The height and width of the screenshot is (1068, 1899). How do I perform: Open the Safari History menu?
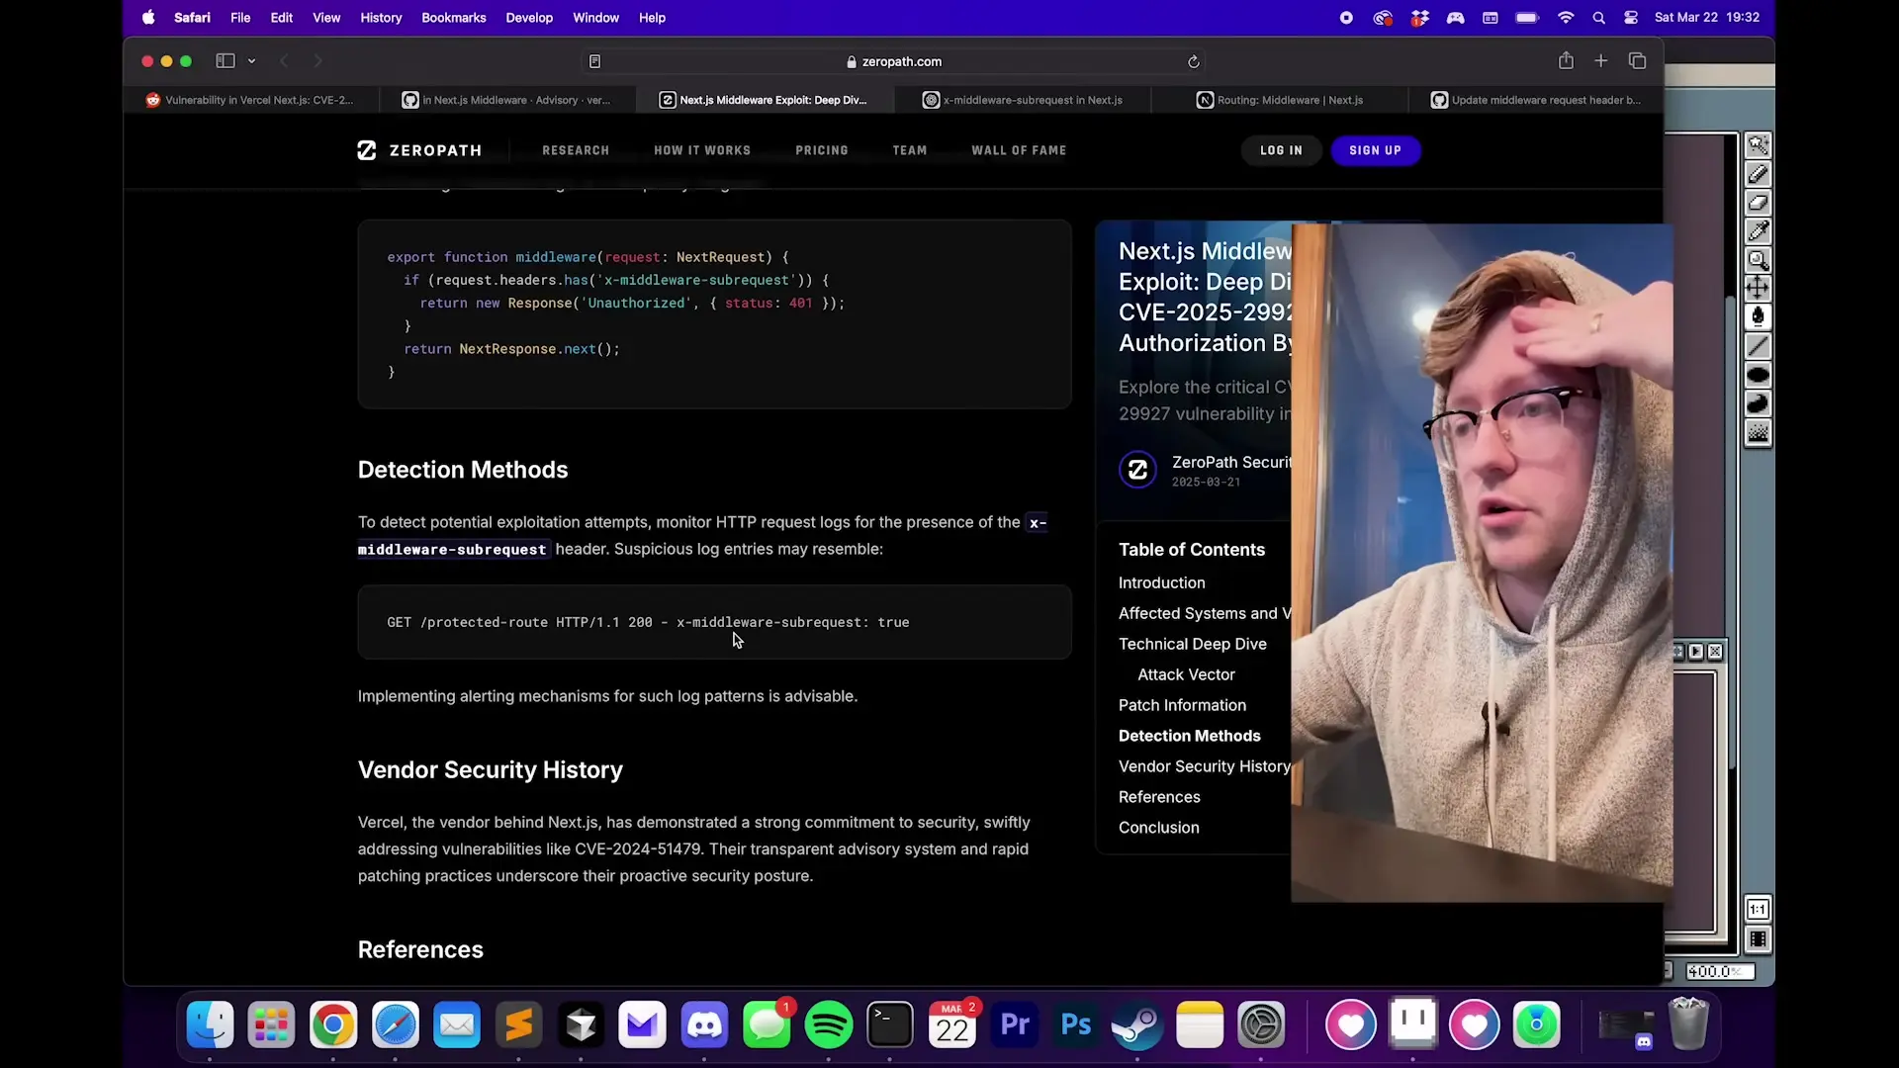(381, 18)
